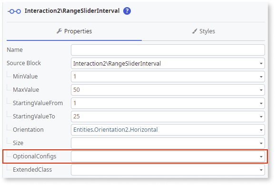Open the MaxValue dropdown arrow
Screen dimensions: 275x185
click(261, 90)
